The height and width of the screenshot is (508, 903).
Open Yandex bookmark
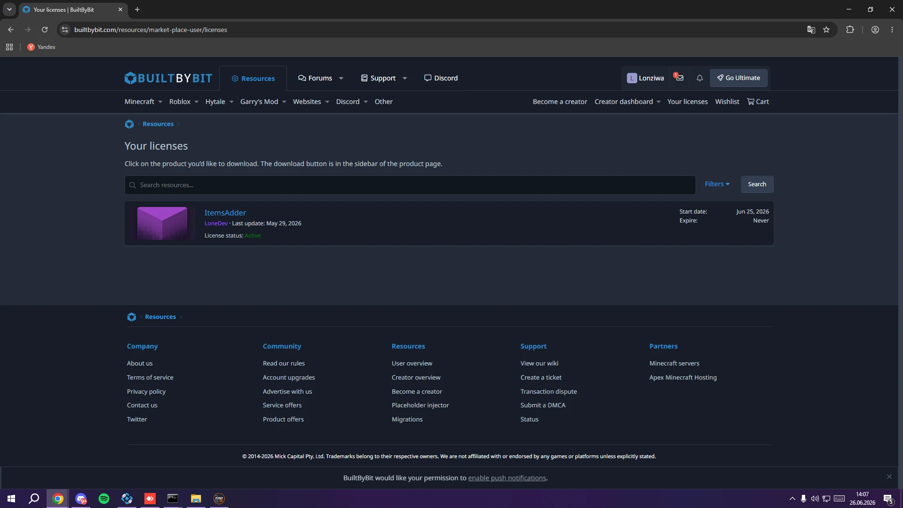pos(41,47)
